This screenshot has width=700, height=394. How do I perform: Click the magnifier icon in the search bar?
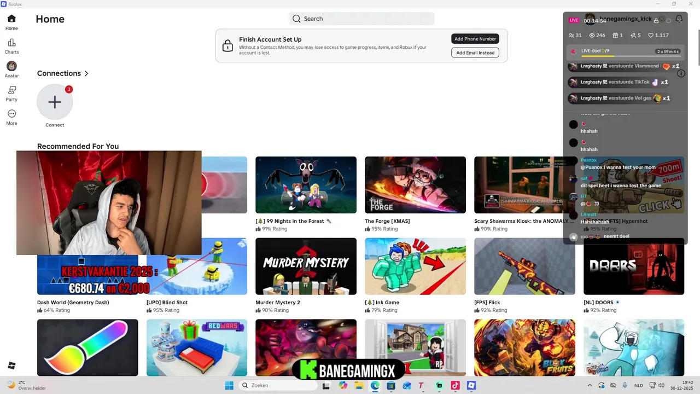(x=296, y=19)
